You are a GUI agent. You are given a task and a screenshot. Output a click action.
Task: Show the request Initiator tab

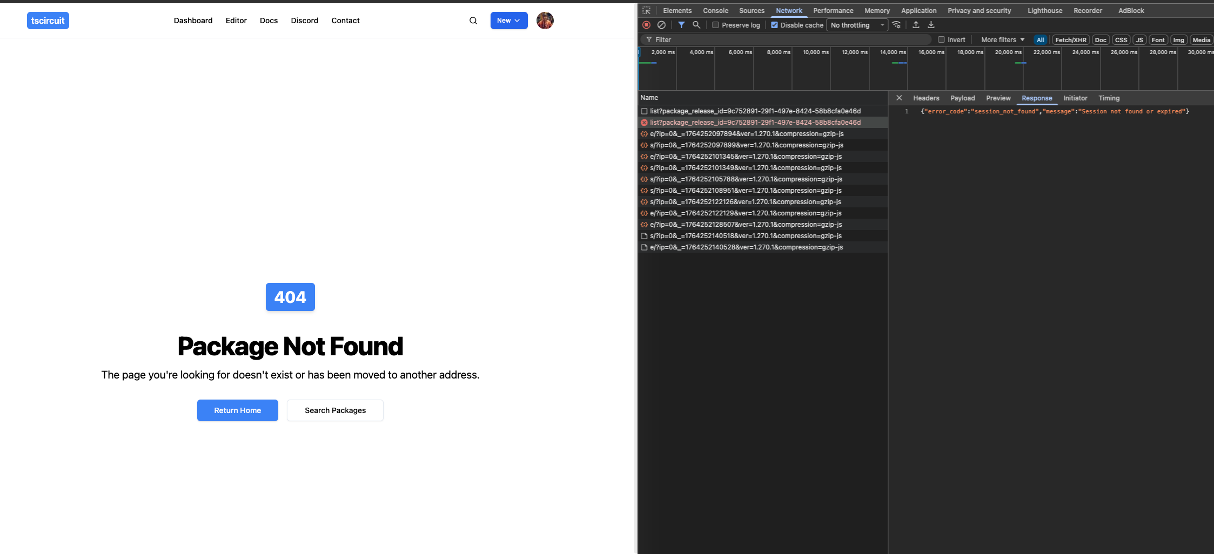(1075, 98)
